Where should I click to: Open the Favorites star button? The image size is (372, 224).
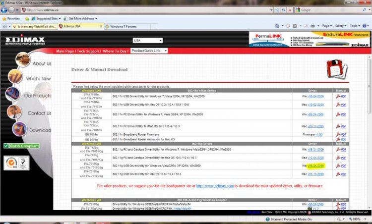coord(11,18)
